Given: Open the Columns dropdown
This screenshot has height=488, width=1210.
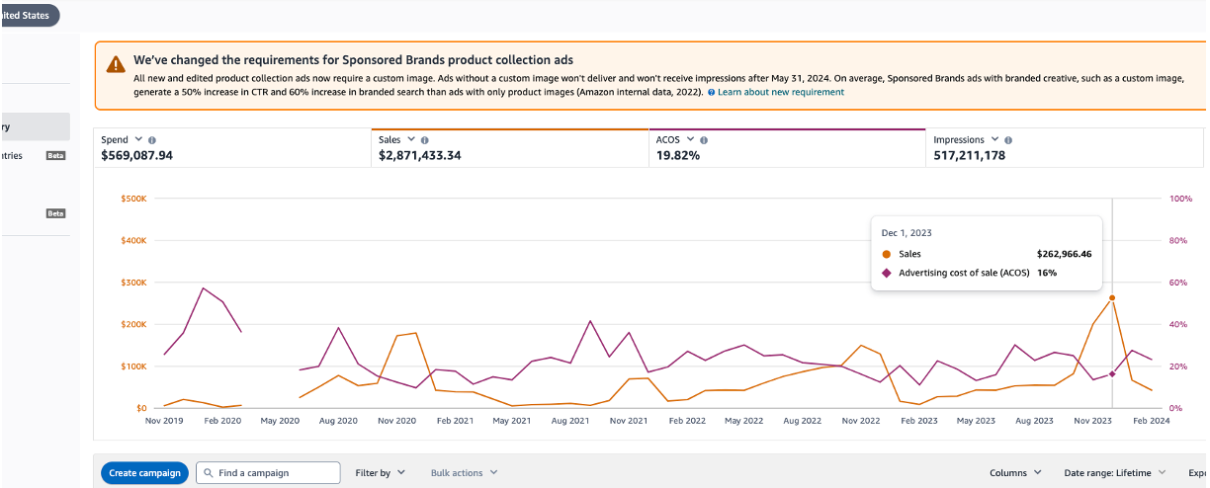Looking at the screenshot, I should coord(1015,473).
